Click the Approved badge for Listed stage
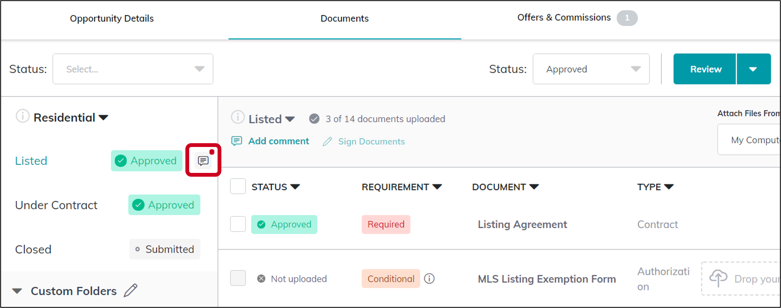The image size is (781, 308). (147, 161)
